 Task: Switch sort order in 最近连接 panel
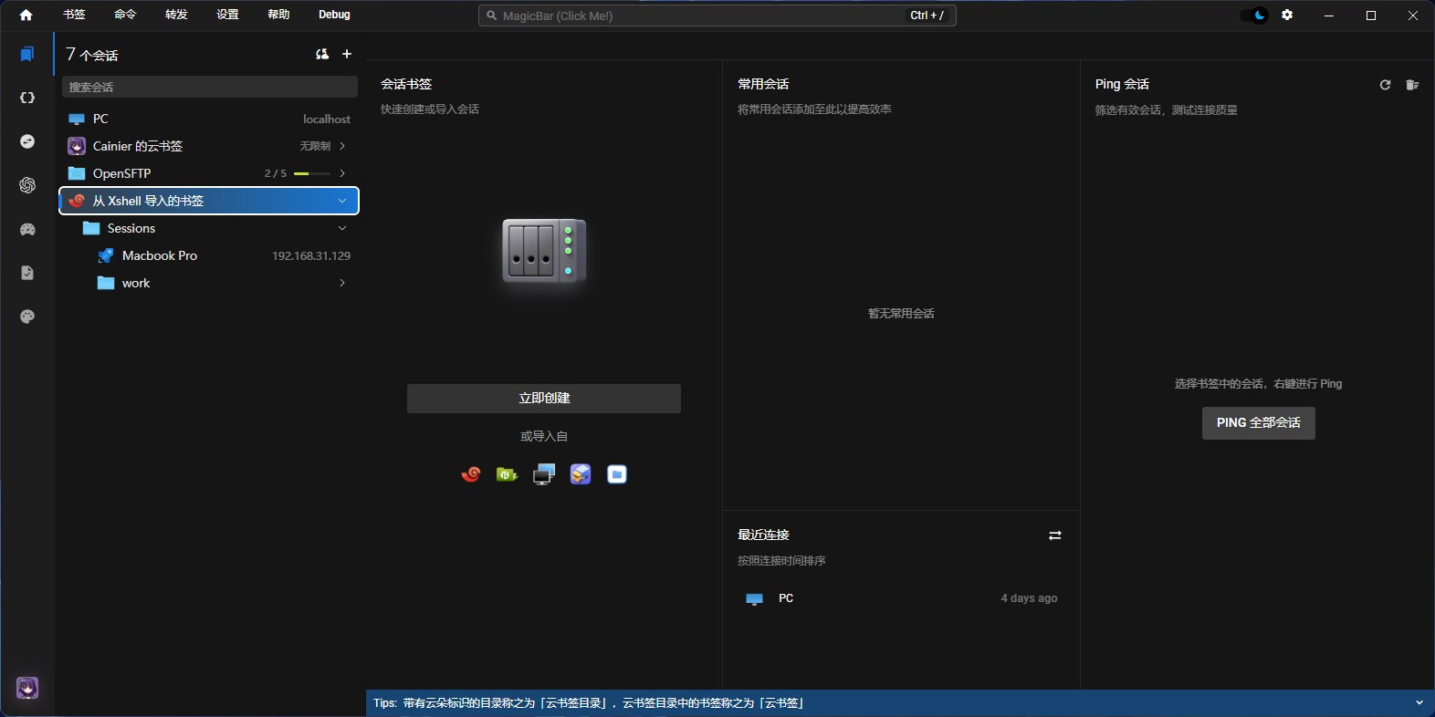(x=1055, y=535)
